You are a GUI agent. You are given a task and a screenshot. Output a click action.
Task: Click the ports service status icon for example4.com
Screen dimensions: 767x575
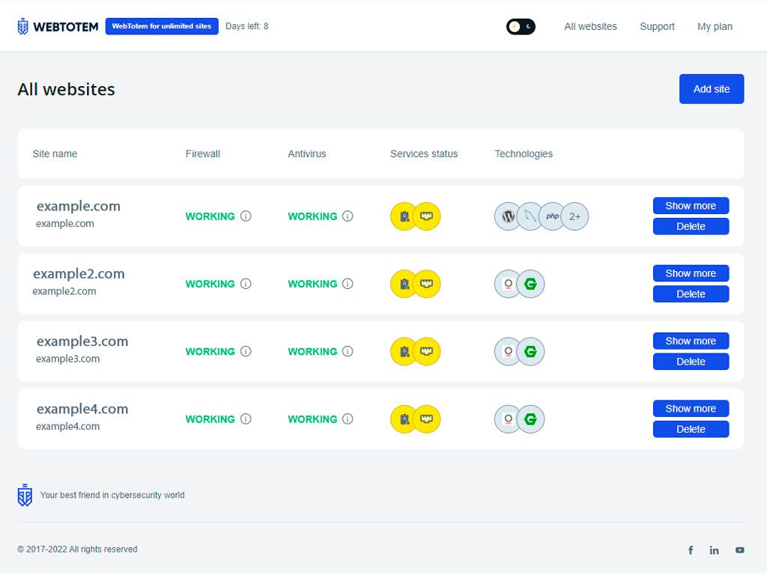tap(427, 419)
